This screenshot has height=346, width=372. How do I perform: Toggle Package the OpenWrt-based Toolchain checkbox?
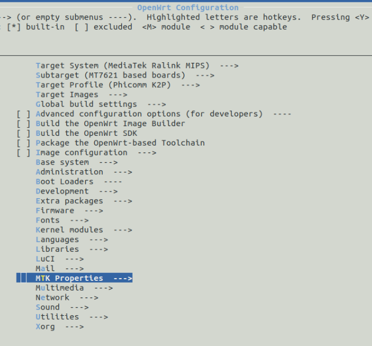click(x=23, y=143)
